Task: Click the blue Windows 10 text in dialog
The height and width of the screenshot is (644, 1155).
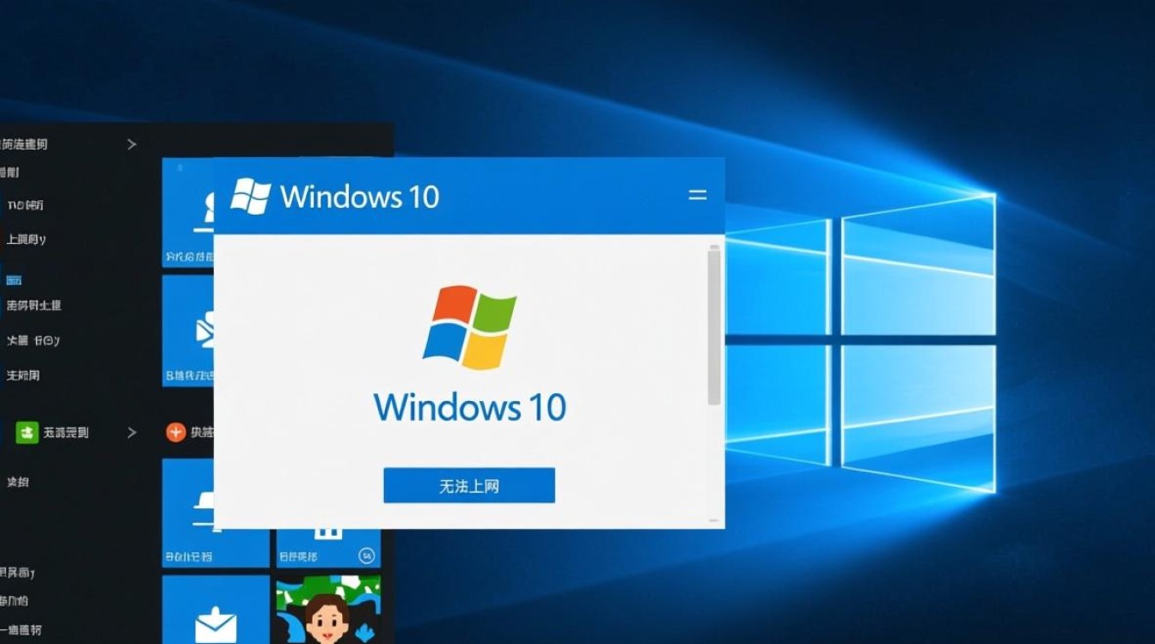Action: pyautogui.click(x=469, y=406)
